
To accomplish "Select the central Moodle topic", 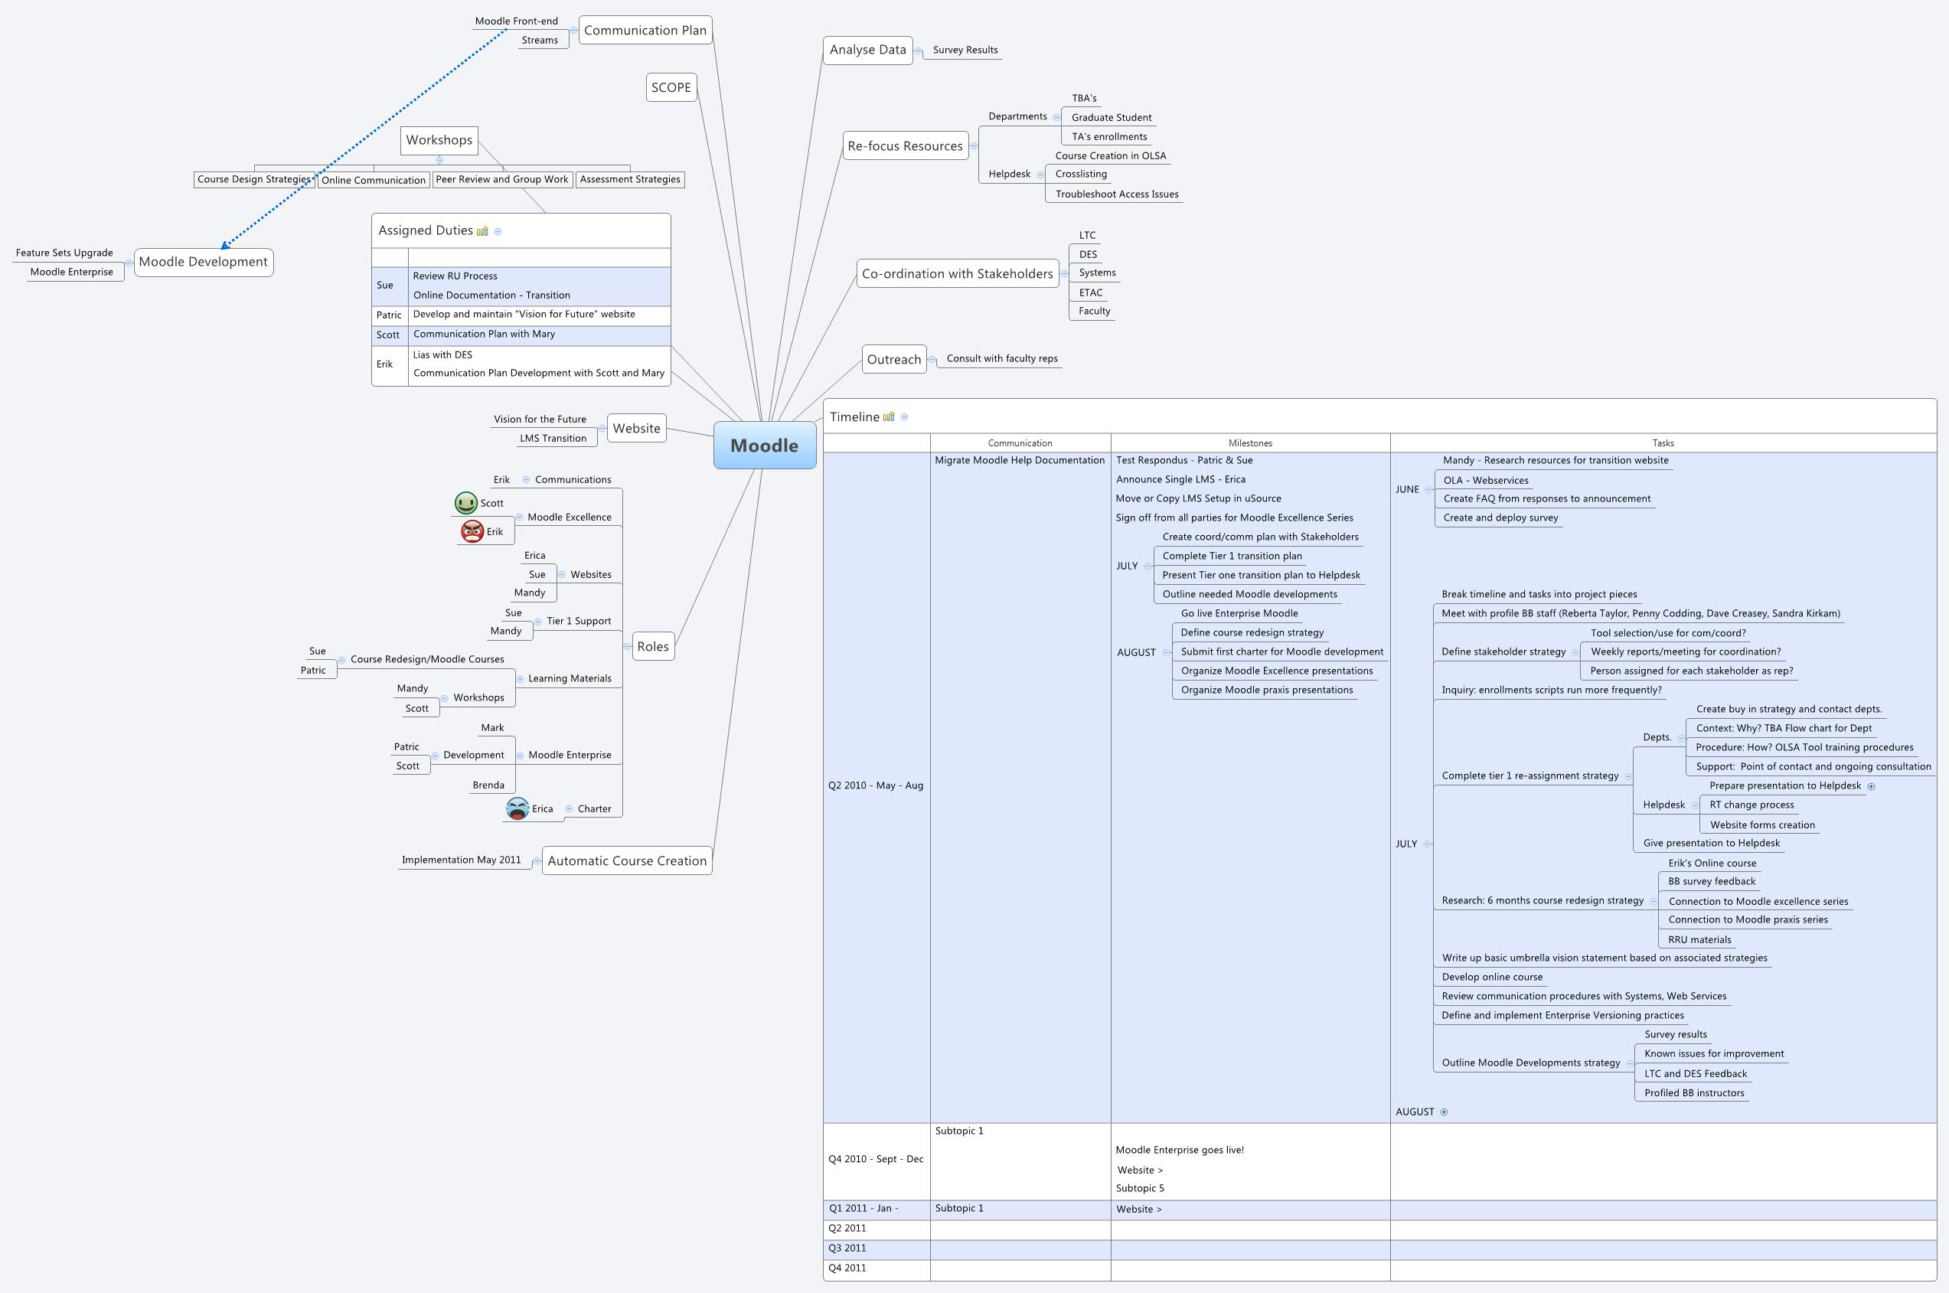I will [764, 446].
